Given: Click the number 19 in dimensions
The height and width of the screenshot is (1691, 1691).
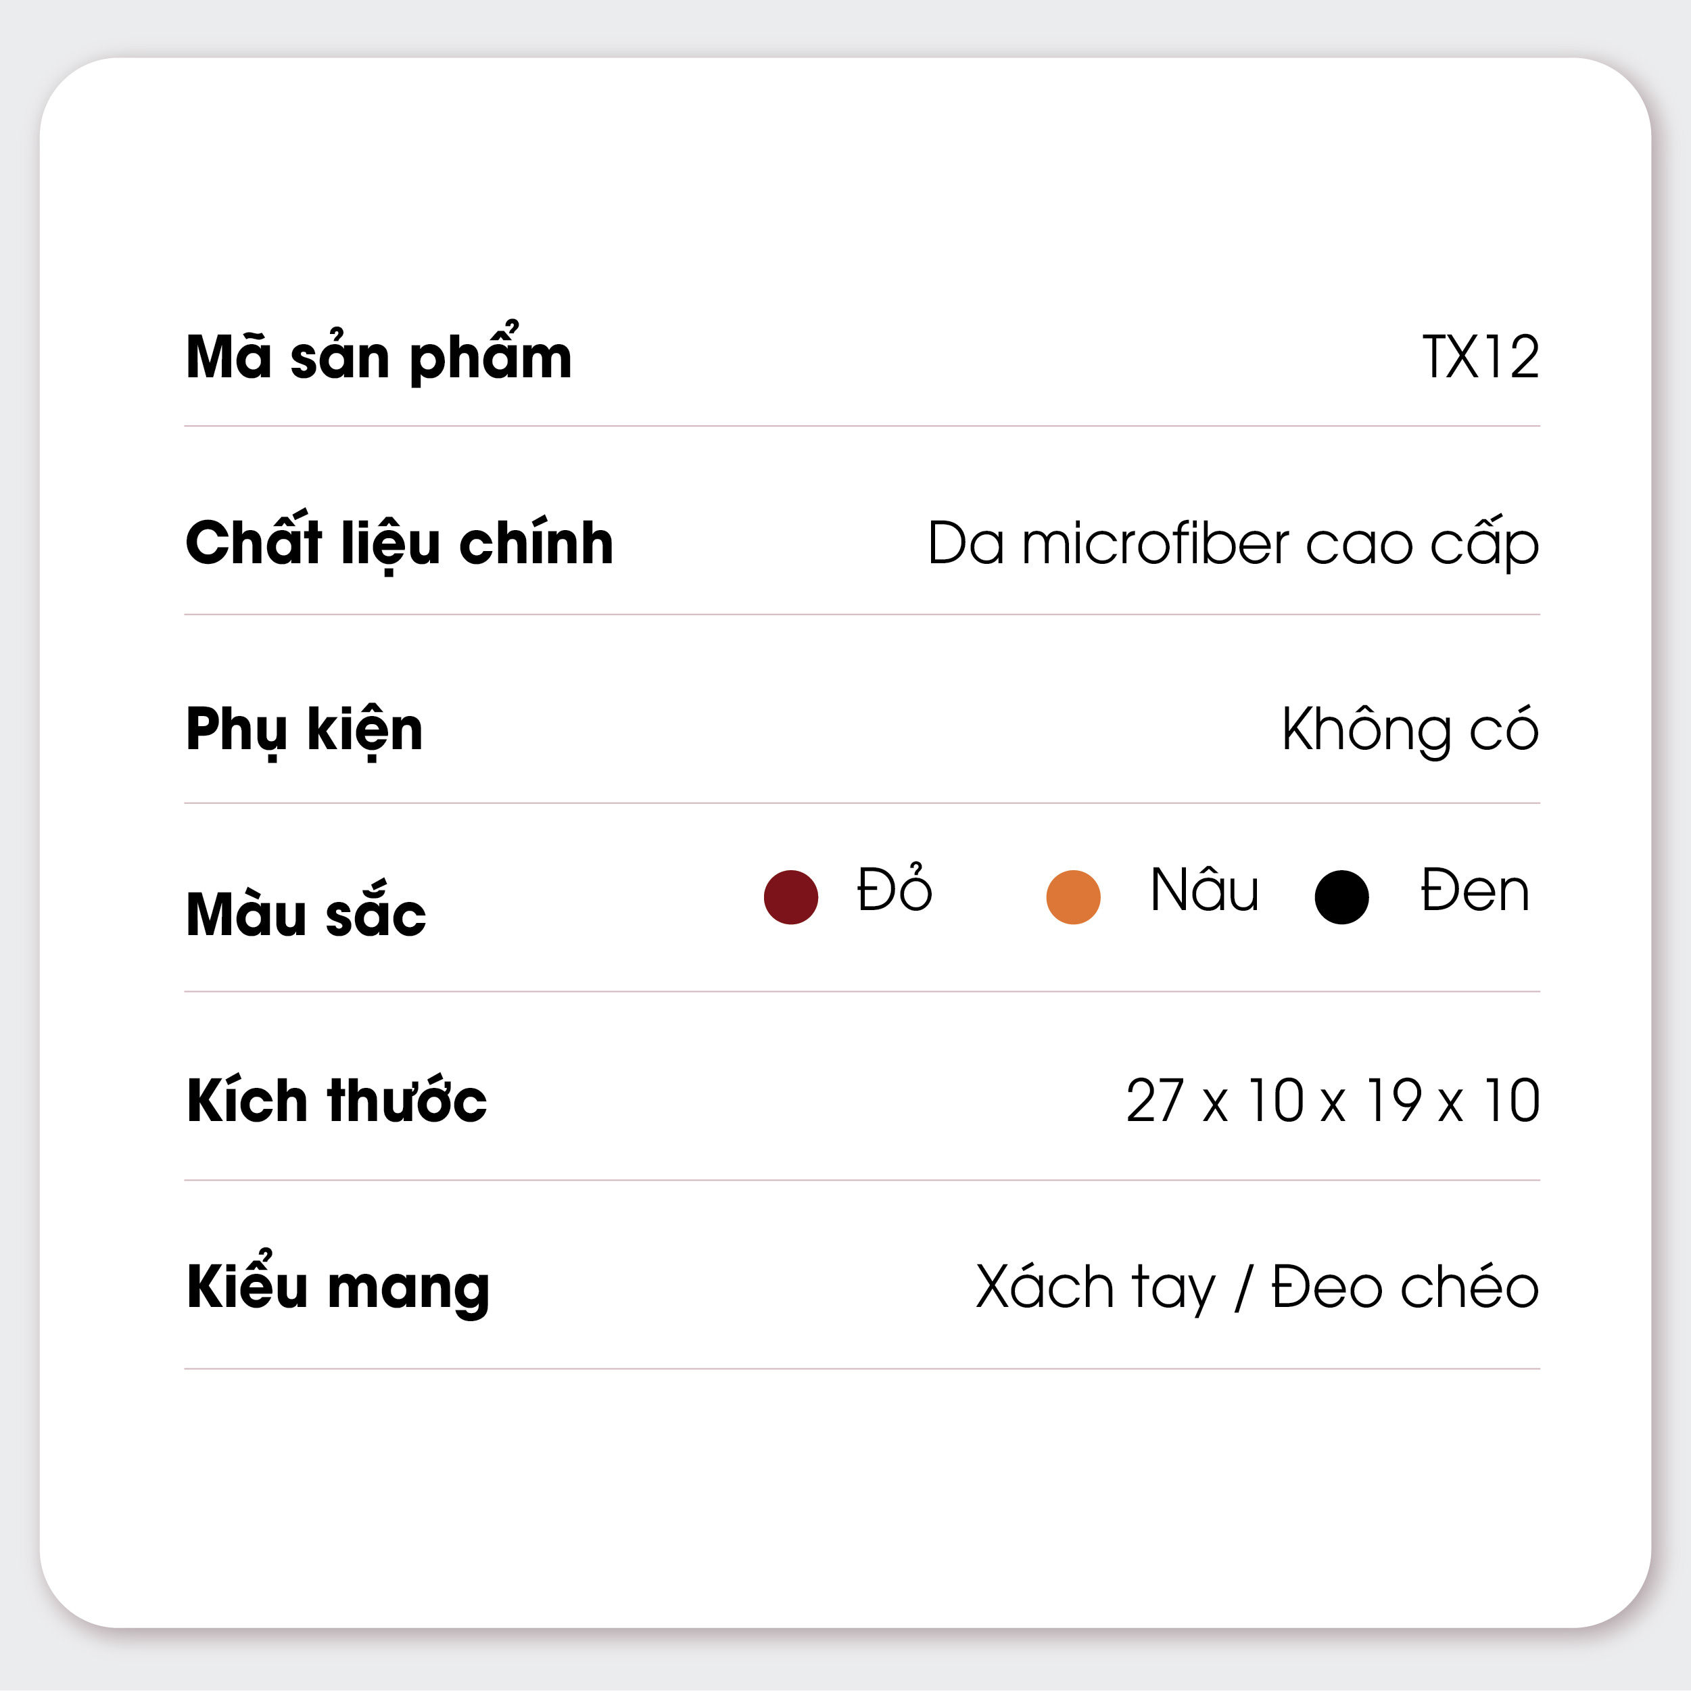Looking at the screenshot, I should point(1394,1100).
